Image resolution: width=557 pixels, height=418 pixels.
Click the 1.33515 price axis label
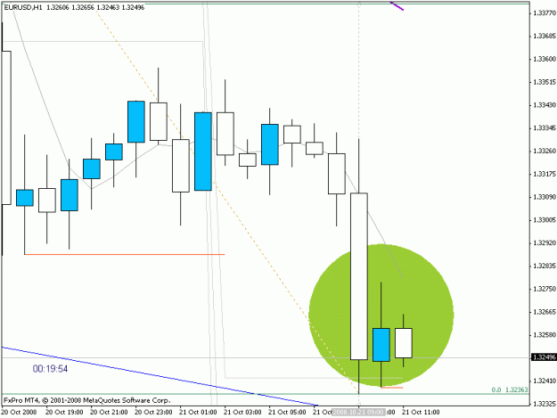pos(545,82)
